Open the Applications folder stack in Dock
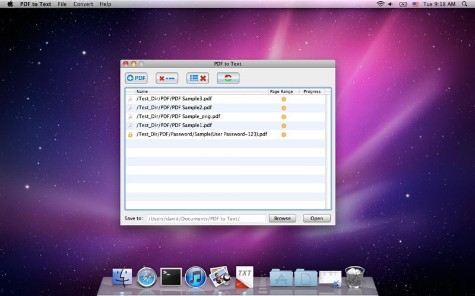The image size is (475, 296). (281, 277)
